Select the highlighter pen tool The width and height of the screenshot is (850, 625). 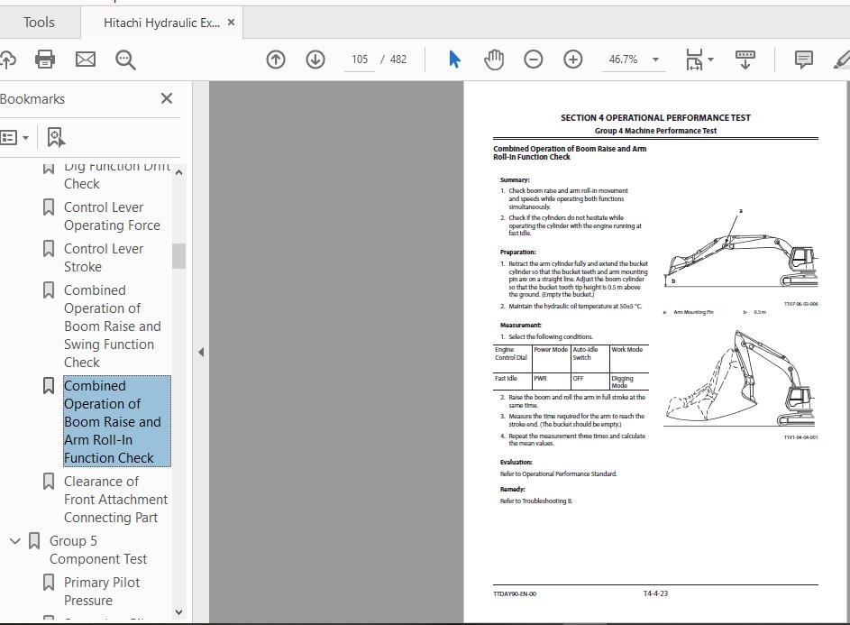(842, 60)
